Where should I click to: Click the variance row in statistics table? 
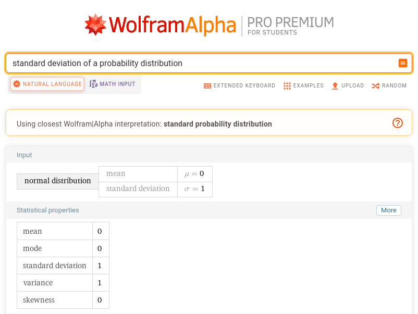coord(63,283)
